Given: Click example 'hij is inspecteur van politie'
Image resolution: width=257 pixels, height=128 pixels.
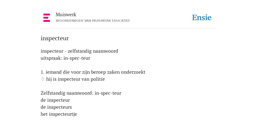Looking at the screenshot, I should point(75,79).
